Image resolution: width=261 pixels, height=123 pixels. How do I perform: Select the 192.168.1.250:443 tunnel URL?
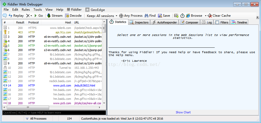pyautogui.click(x=87, y=68)
